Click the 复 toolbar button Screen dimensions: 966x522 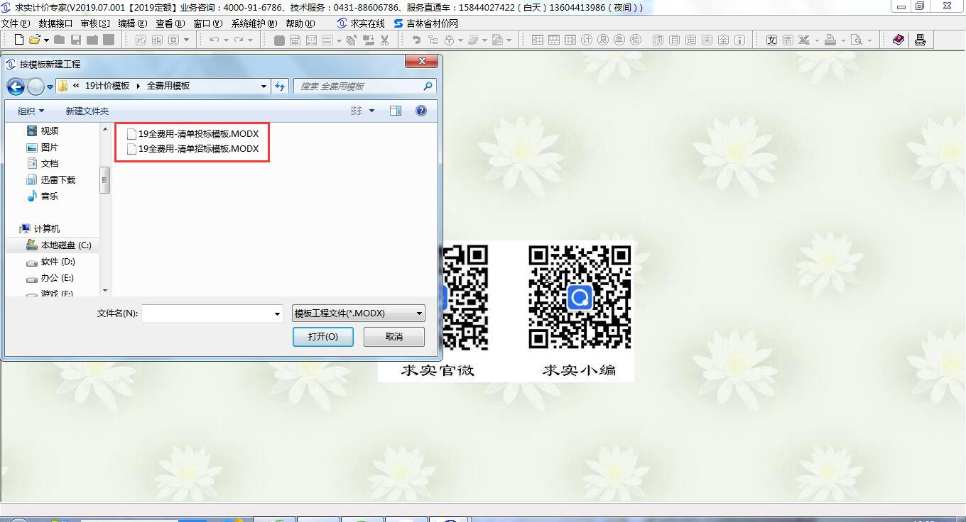tap(173, 40)
